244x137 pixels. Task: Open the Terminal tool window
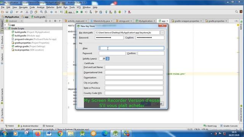tap(48, 126)
